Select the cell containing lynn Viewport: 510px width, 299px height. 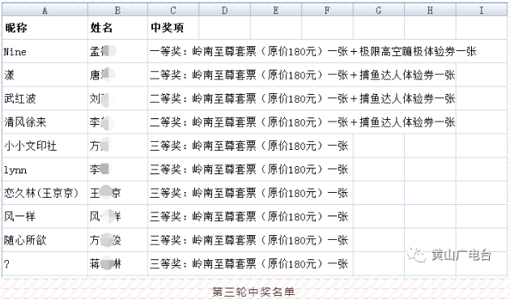[45, 169]
